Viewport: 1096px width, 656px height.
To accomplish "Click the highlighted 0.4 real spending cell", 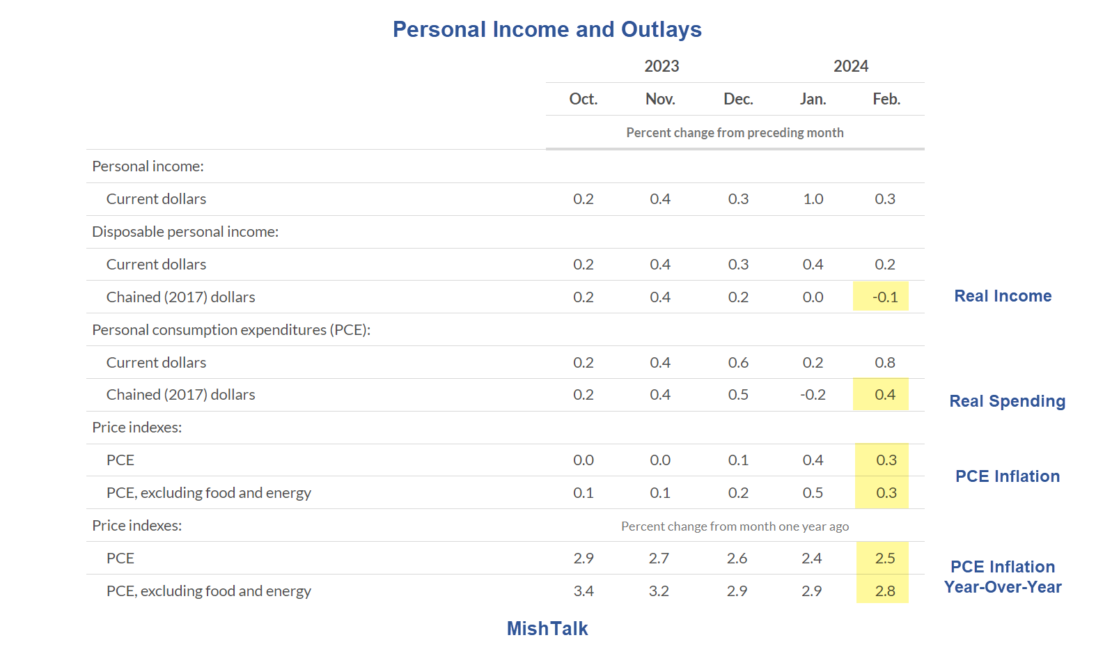I will click(884, 395).
